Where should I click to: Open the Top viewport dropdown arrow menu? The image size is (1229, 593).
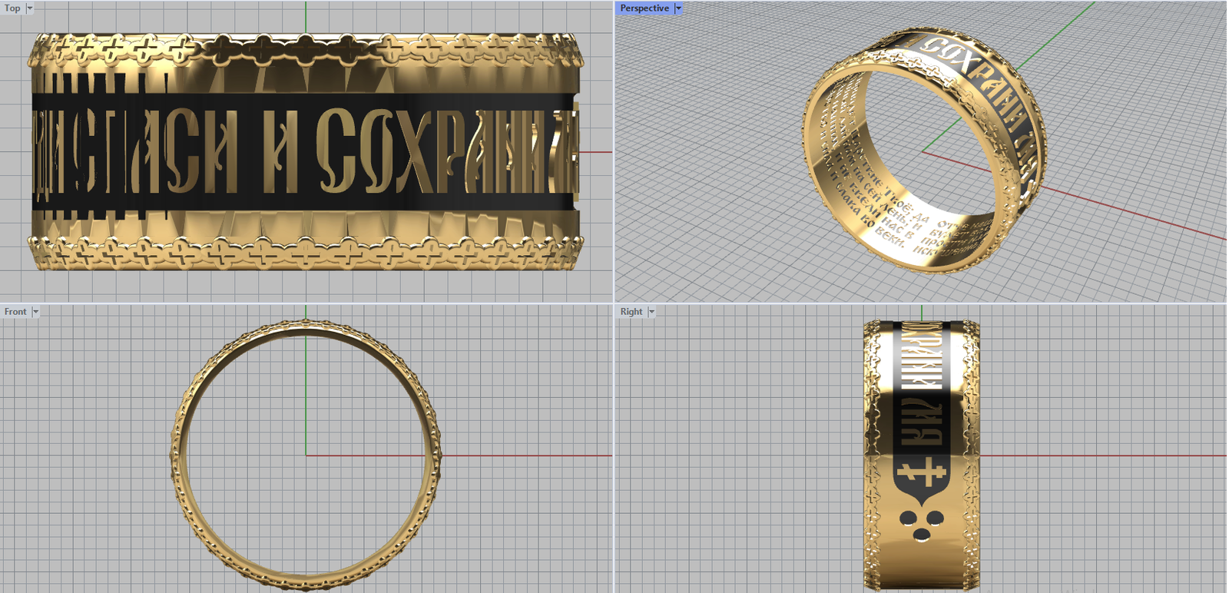[30, 8]
